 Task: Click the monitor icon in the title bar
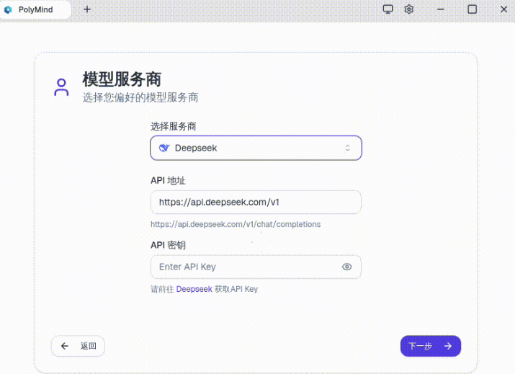(x=388, y=9)
